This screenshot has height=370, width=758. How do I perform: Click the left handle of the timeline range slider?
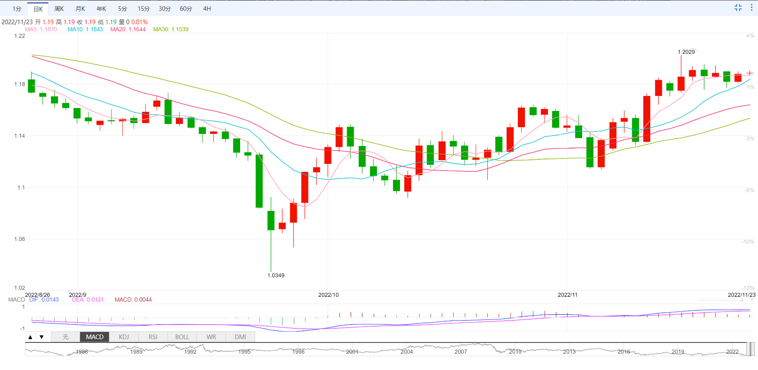748,349
